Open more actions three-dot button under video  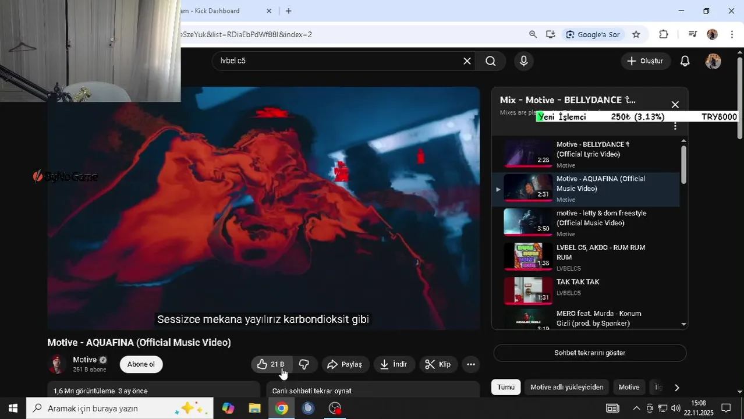pos(471,364)
